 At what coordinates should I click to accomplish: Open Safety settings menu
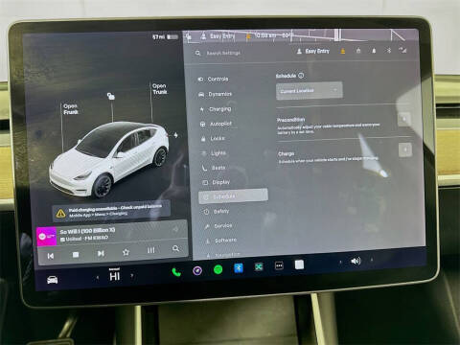217,211
